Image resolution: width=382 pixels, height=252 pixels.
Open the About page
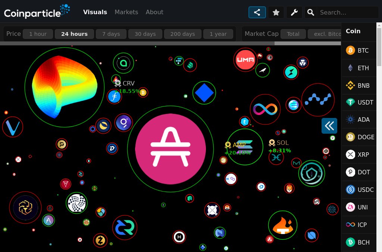coord(154,12)
